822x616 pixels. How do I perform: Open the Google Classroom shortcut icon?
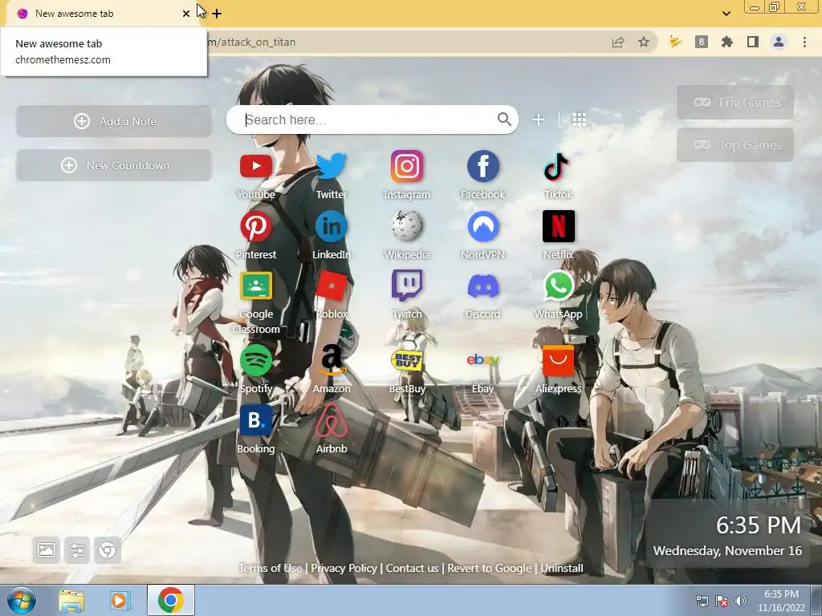click(256, 286)
